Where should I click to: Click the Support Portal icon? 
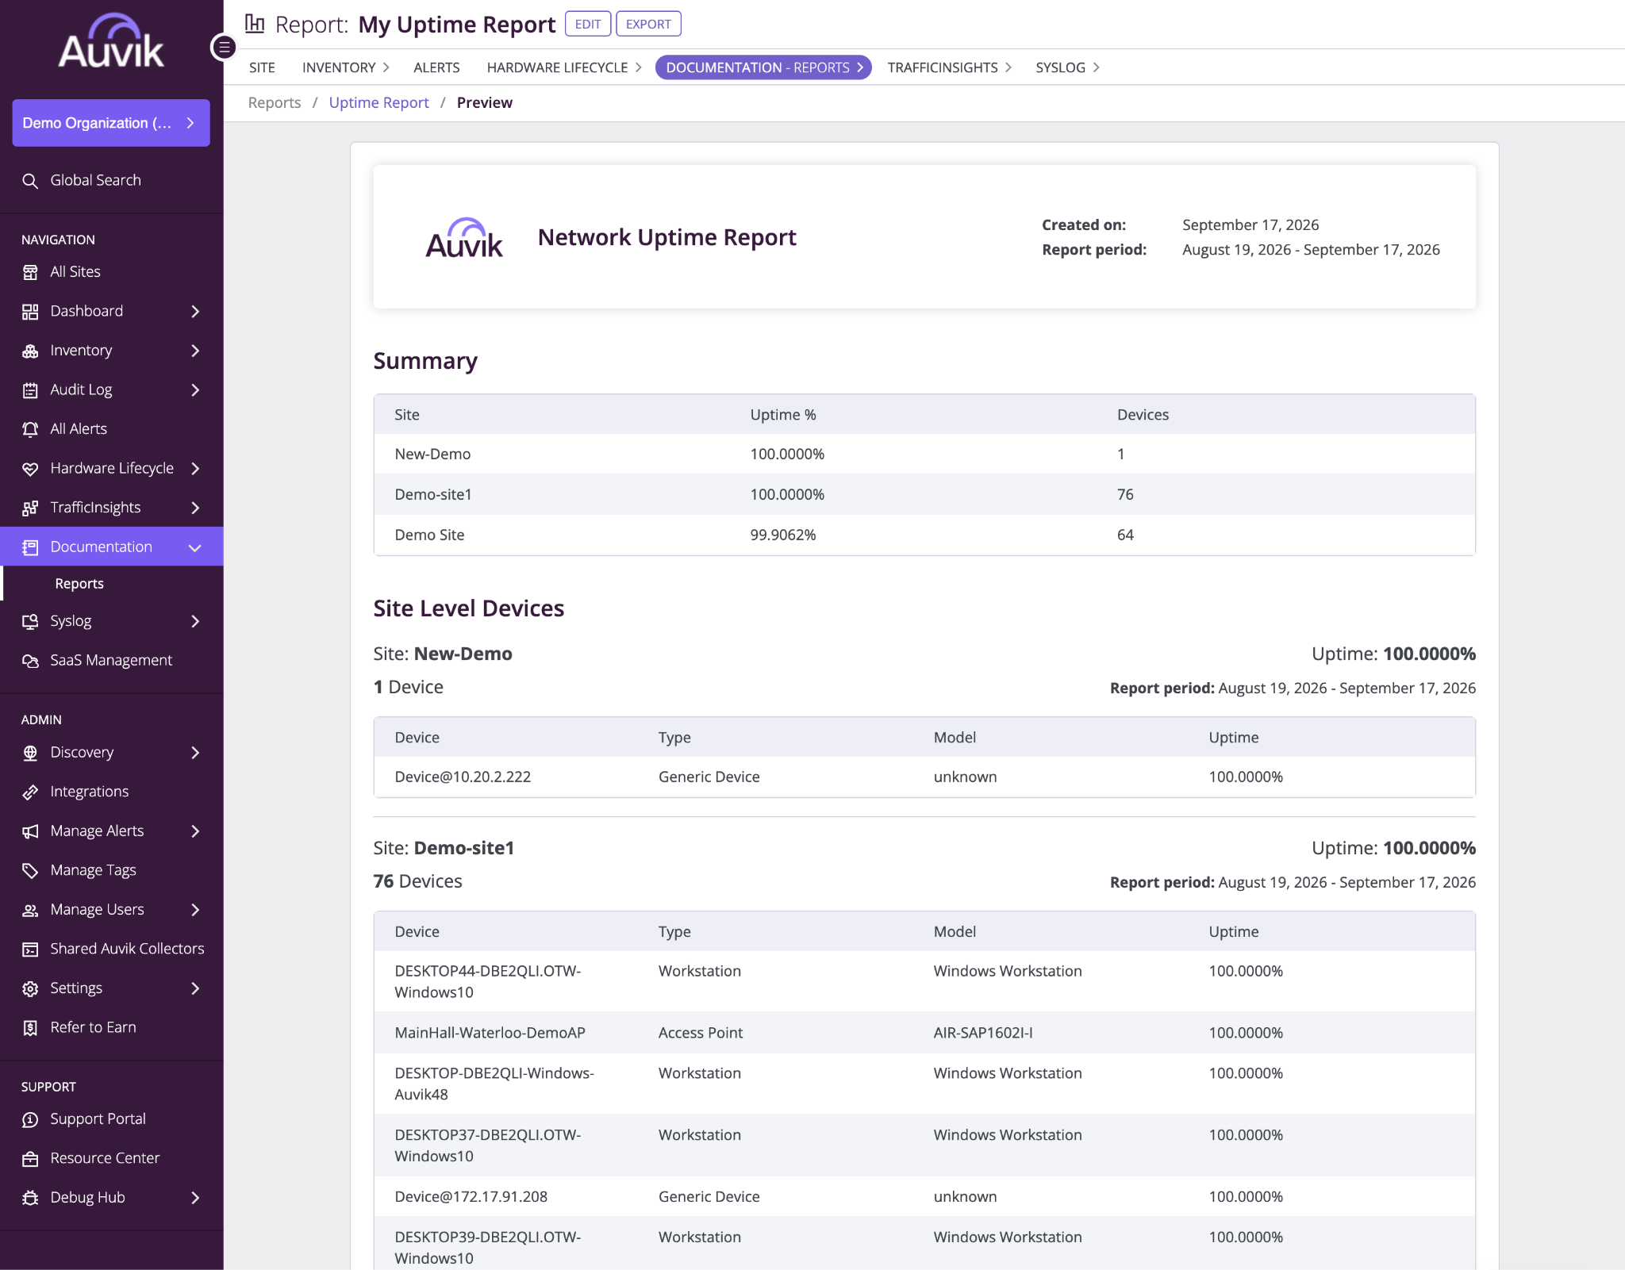(30, 1119)
